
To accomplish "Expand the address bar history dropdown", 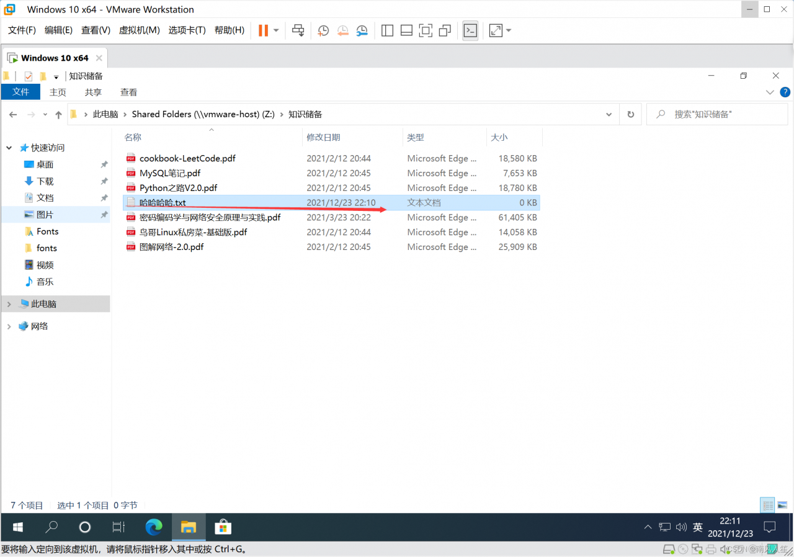I will (609, 114).
